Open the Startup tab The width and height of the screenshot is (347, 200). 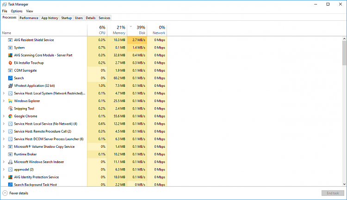click(x=67, y=18)
